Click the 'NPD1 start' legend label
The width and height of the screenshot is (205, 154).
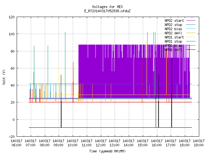tap(174, 37)
